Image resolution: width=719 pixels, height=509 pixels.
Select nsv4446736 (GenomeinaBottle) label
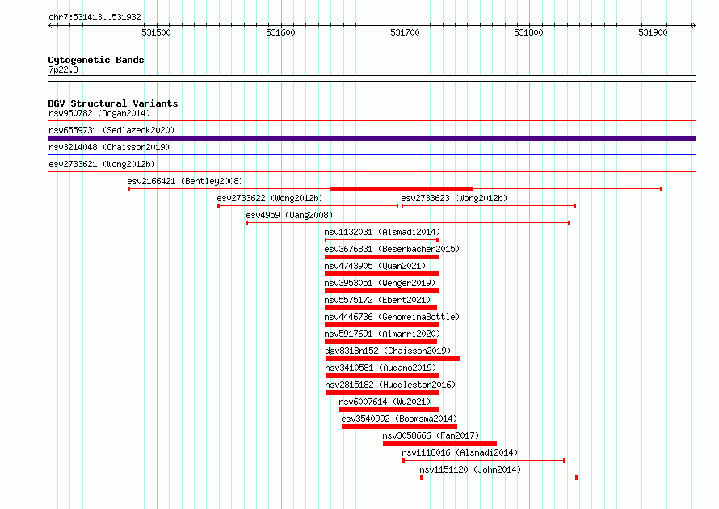(x=392, y=317)
